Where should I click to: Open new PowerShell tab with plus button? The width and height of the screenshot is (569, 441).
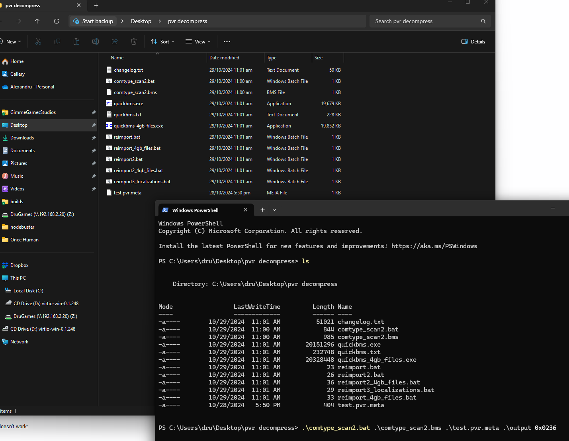pyautogui.click(x=262, y=210)
